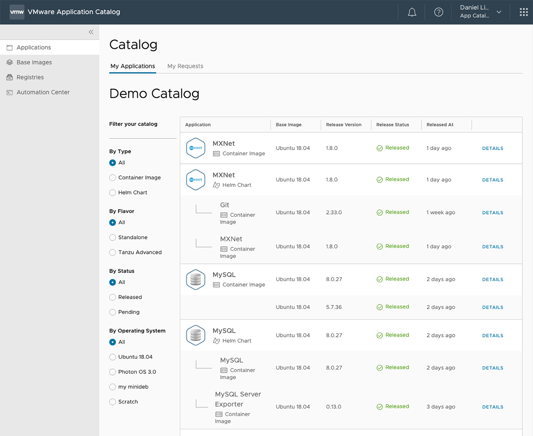This screenshot has height=436, width=533.
Task: Select the Standalone flavor filter
Action: [112, 238]
